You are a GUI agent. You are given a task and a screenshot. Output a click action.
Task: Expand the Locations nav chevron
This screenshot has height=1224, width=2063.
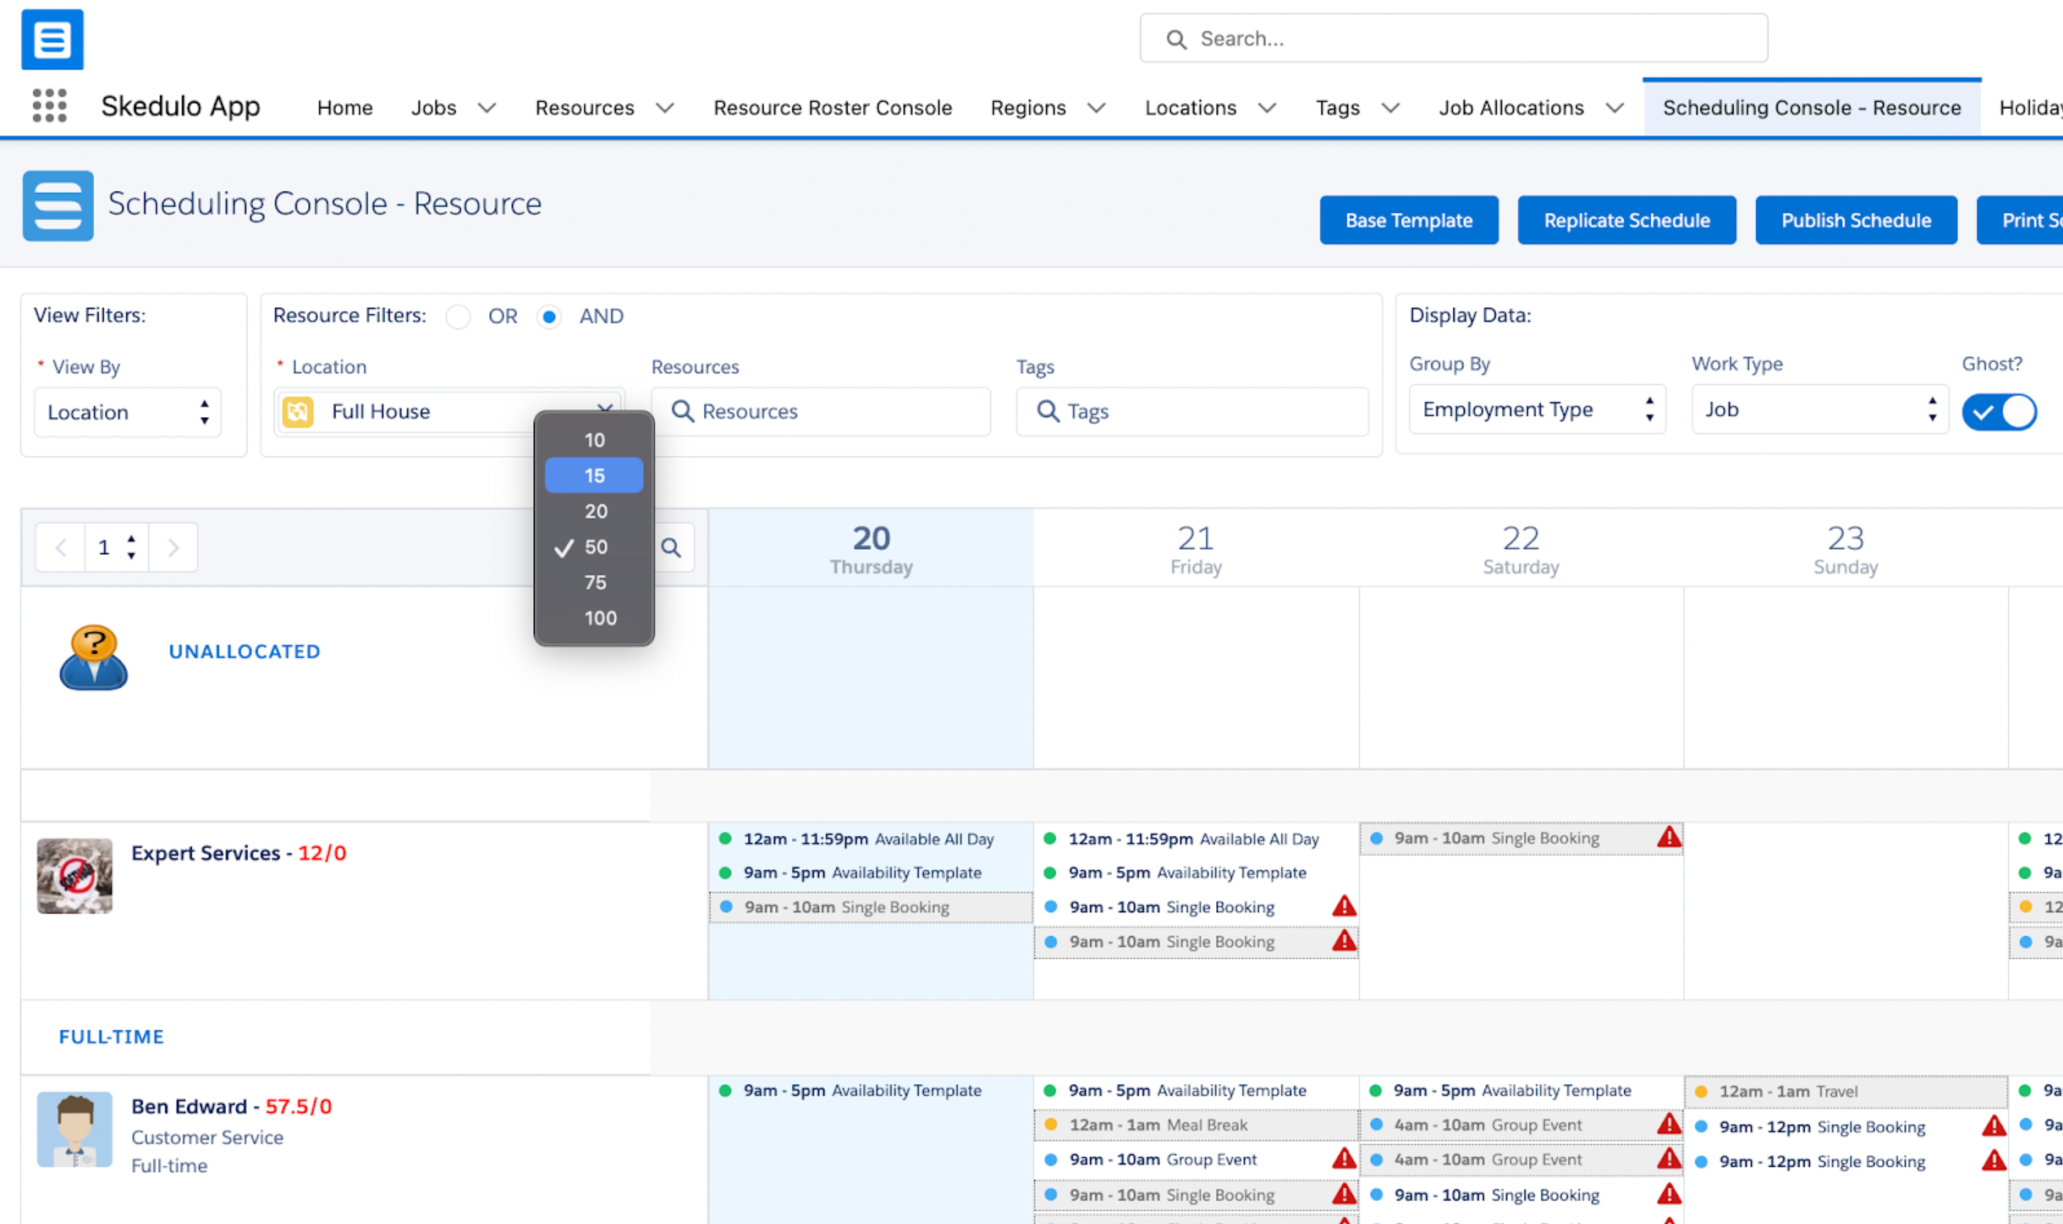pyautogui.click(x=1268, y=108)
